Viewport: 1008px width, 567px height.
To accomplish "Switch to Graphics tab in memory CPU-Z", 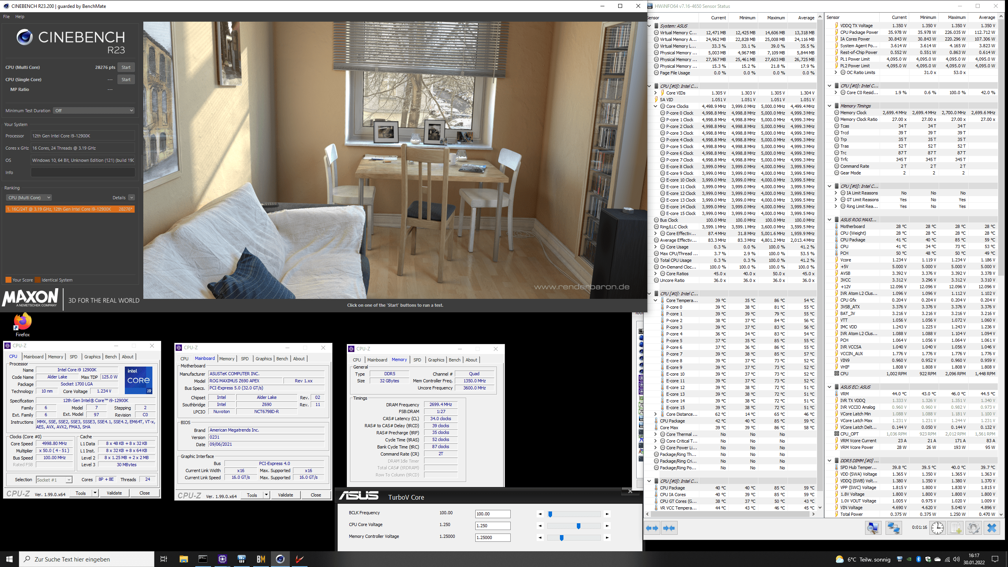I will pyautogui.click(x=436, y=360).
